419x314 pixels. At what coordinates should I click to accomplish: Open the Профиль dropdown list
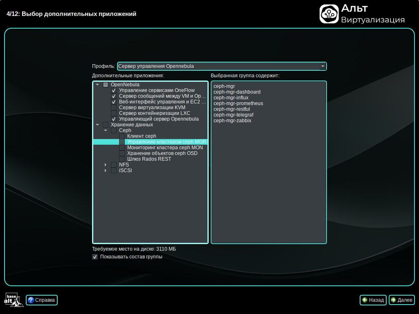pos(322,66)
